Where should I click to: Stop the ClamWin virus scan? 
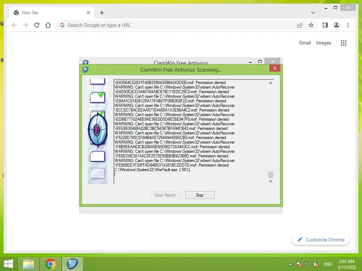[x=200, y=195]
